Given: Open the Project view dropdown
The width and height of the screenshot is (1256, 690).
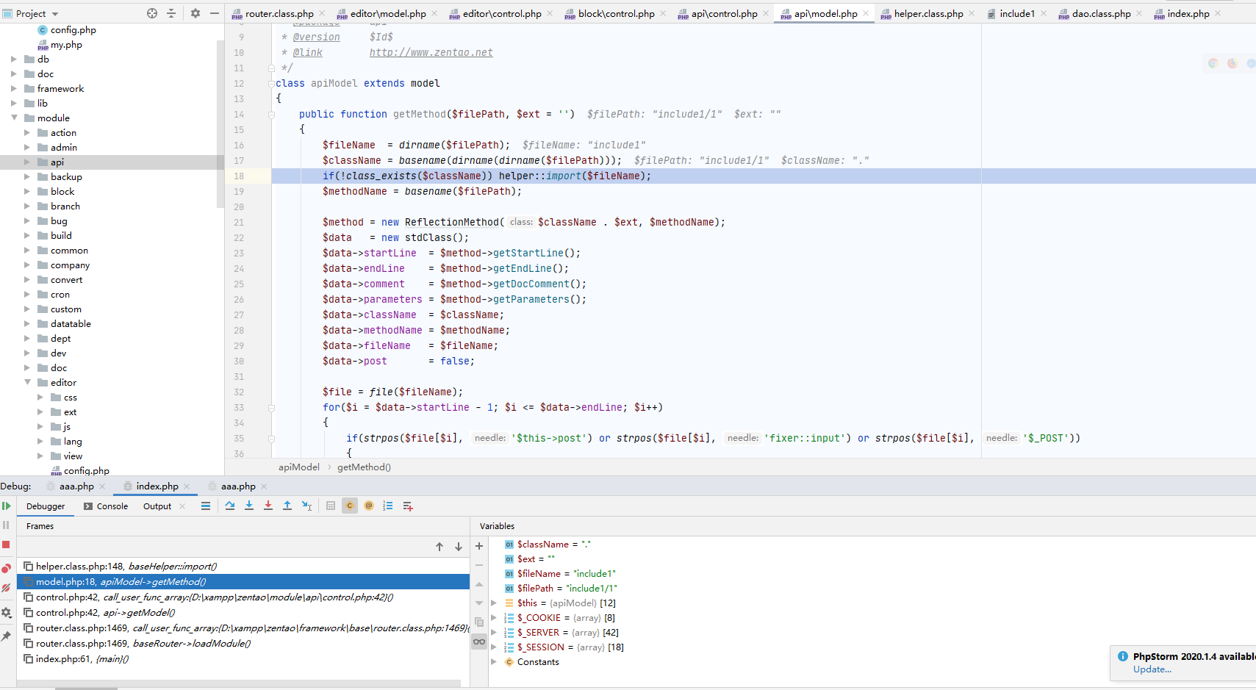Looking at the screenshot, I should pos(55,14).
